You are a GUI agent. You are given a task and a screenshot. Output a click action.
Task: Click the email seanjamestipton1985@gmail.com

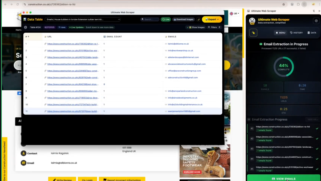(184, 111)
